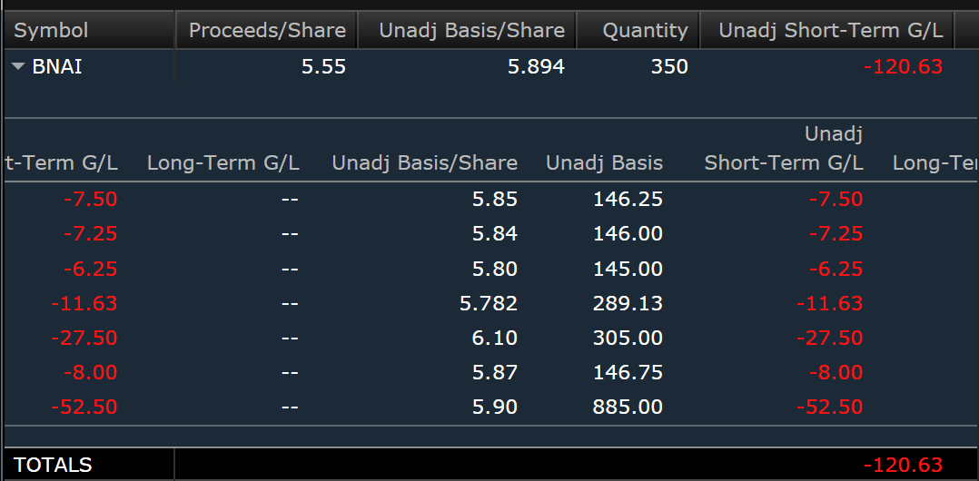
Task: Click the -120.63 total in TOTALS row
Action: click(903, 465)
